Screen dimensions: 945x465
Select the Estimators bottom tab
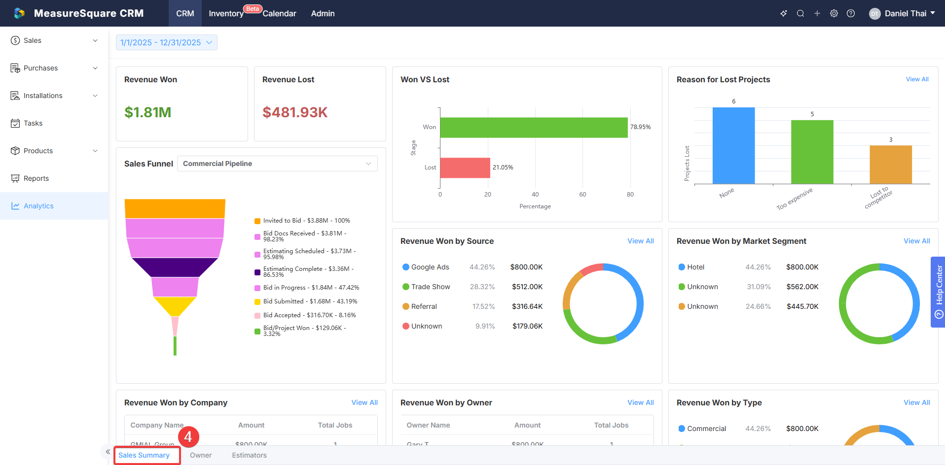pos(249,455)
